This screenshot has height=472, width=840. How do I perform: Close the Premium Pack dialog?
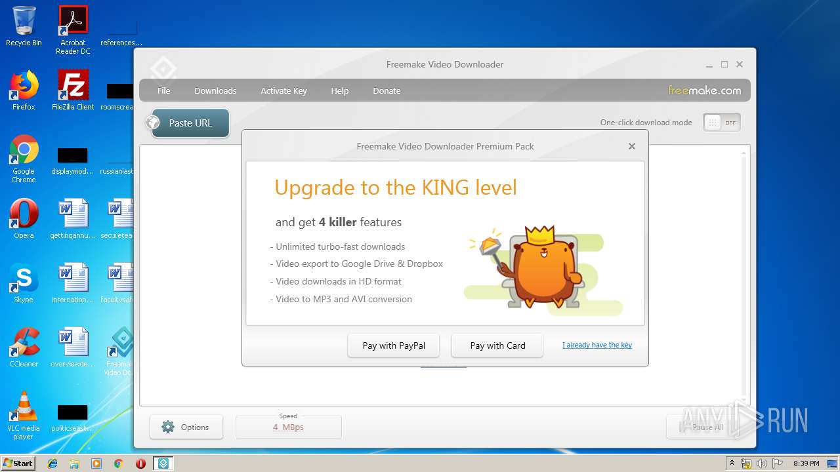[x=632, y=146]
